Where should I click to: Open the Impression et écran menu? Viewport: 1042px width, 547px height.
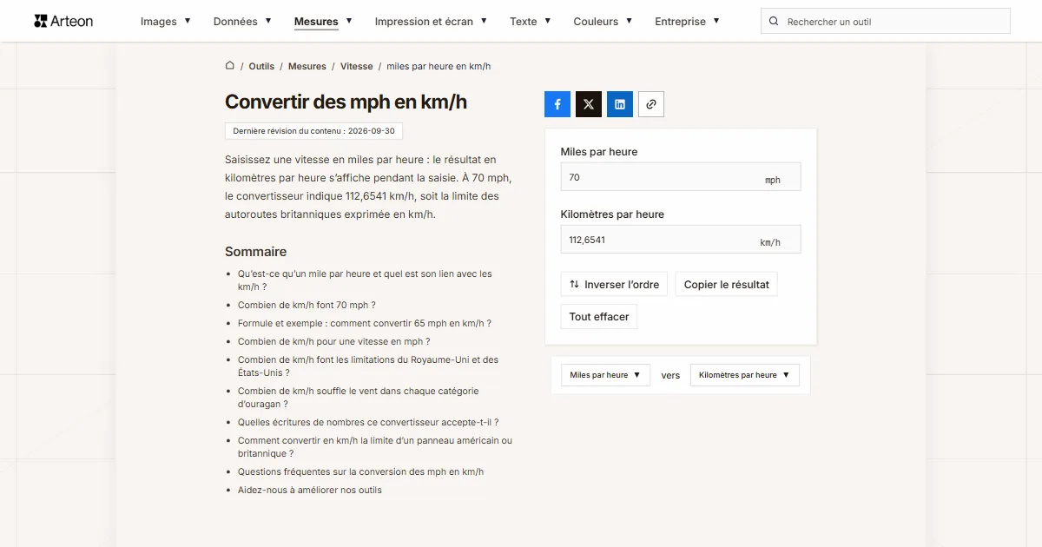point(431,22)
